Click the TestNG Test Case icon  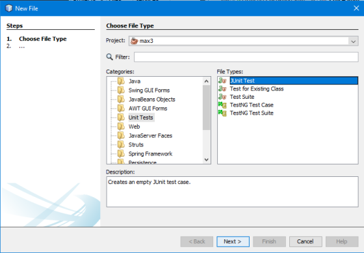222,105
